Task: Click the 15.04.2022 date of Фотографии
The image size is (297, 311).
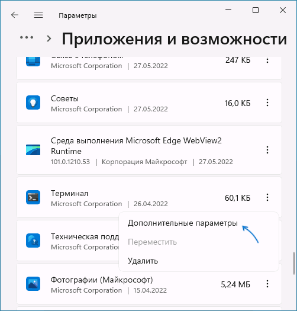Action: (150, 290)
